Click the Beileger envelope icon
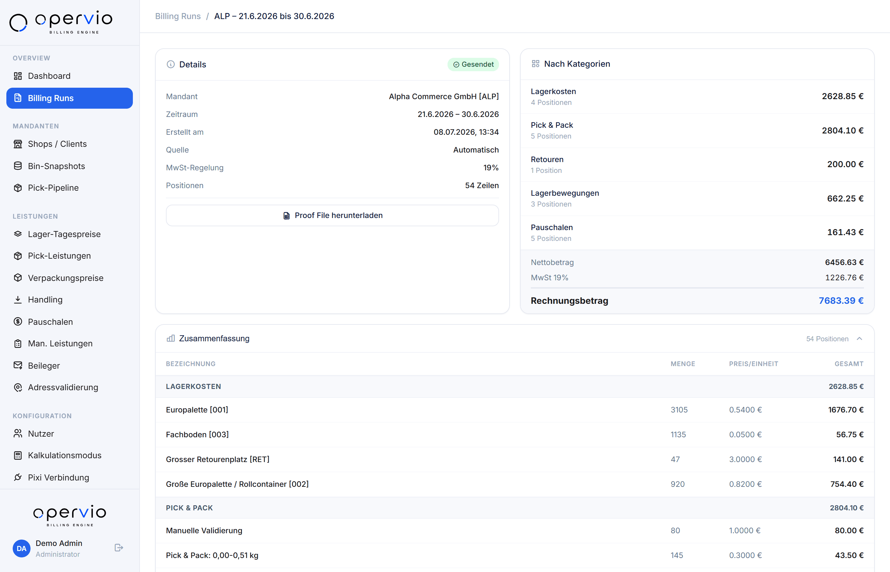This screenshot has height=572, width=890. [18, 365]
